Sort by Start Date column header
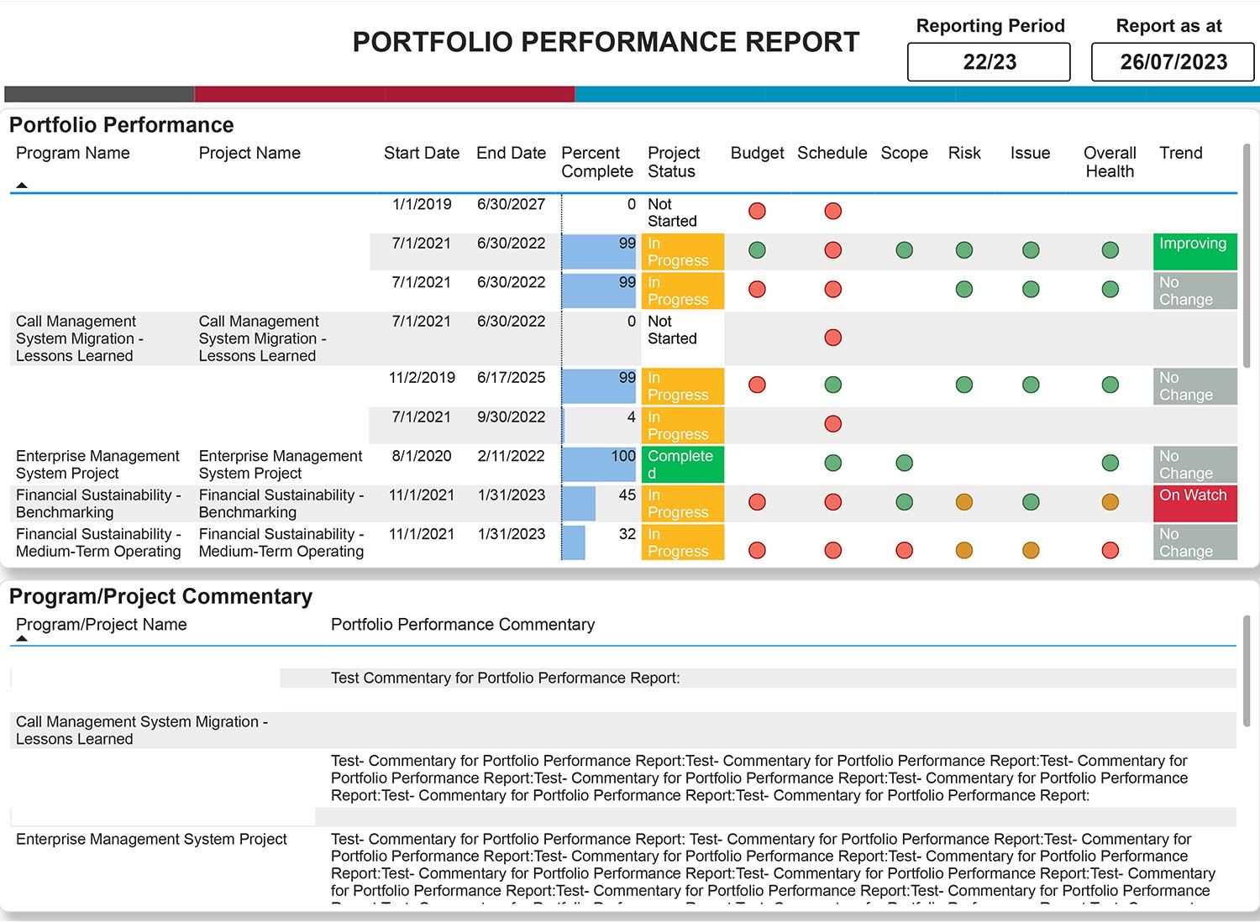 coord(422,153)
